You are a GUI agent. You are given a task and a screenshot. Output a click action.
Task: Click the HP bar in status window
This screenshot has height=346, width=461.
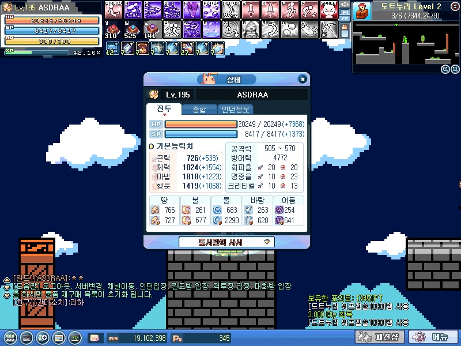201,124
